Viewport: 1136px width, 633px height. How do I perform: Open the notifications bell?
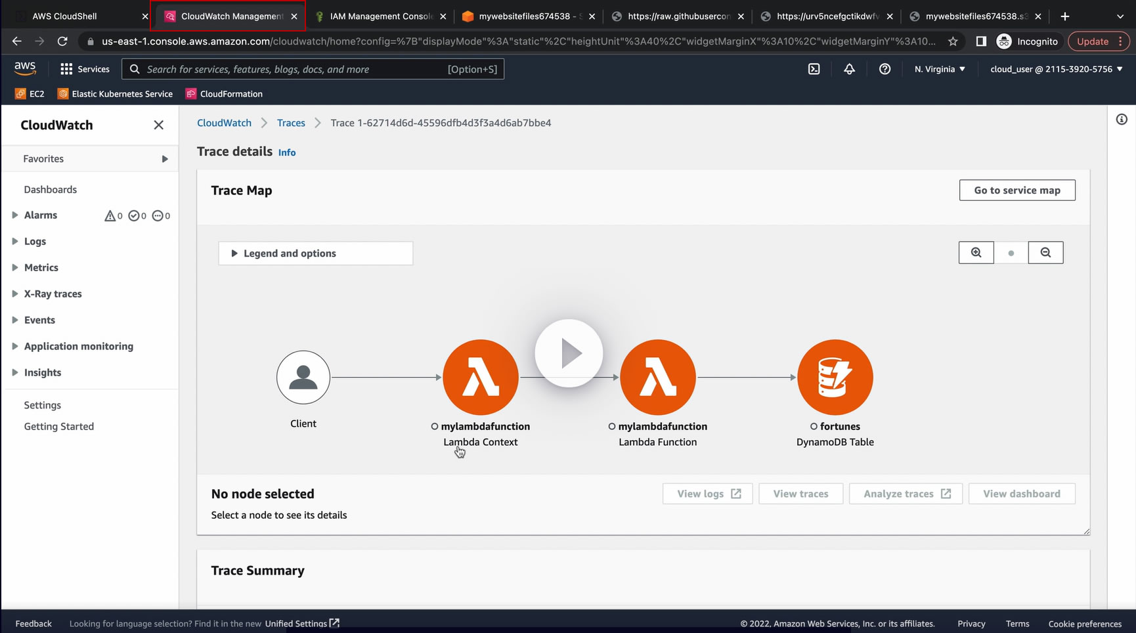[x=849, y=69]
